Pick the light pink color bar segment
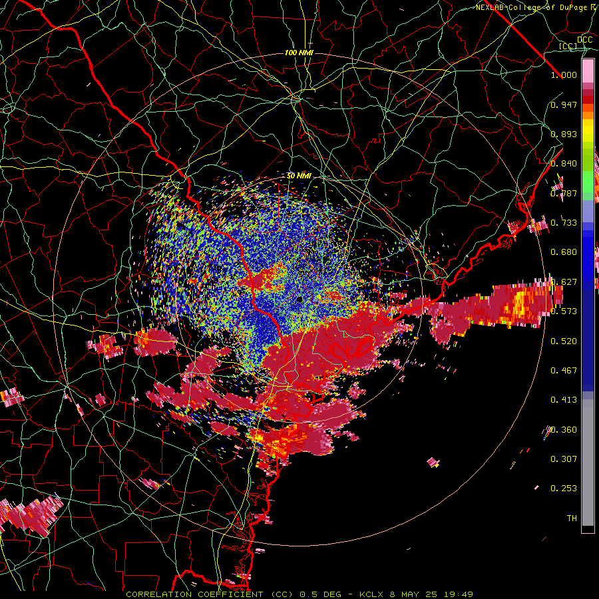 [x=588, y=71]
